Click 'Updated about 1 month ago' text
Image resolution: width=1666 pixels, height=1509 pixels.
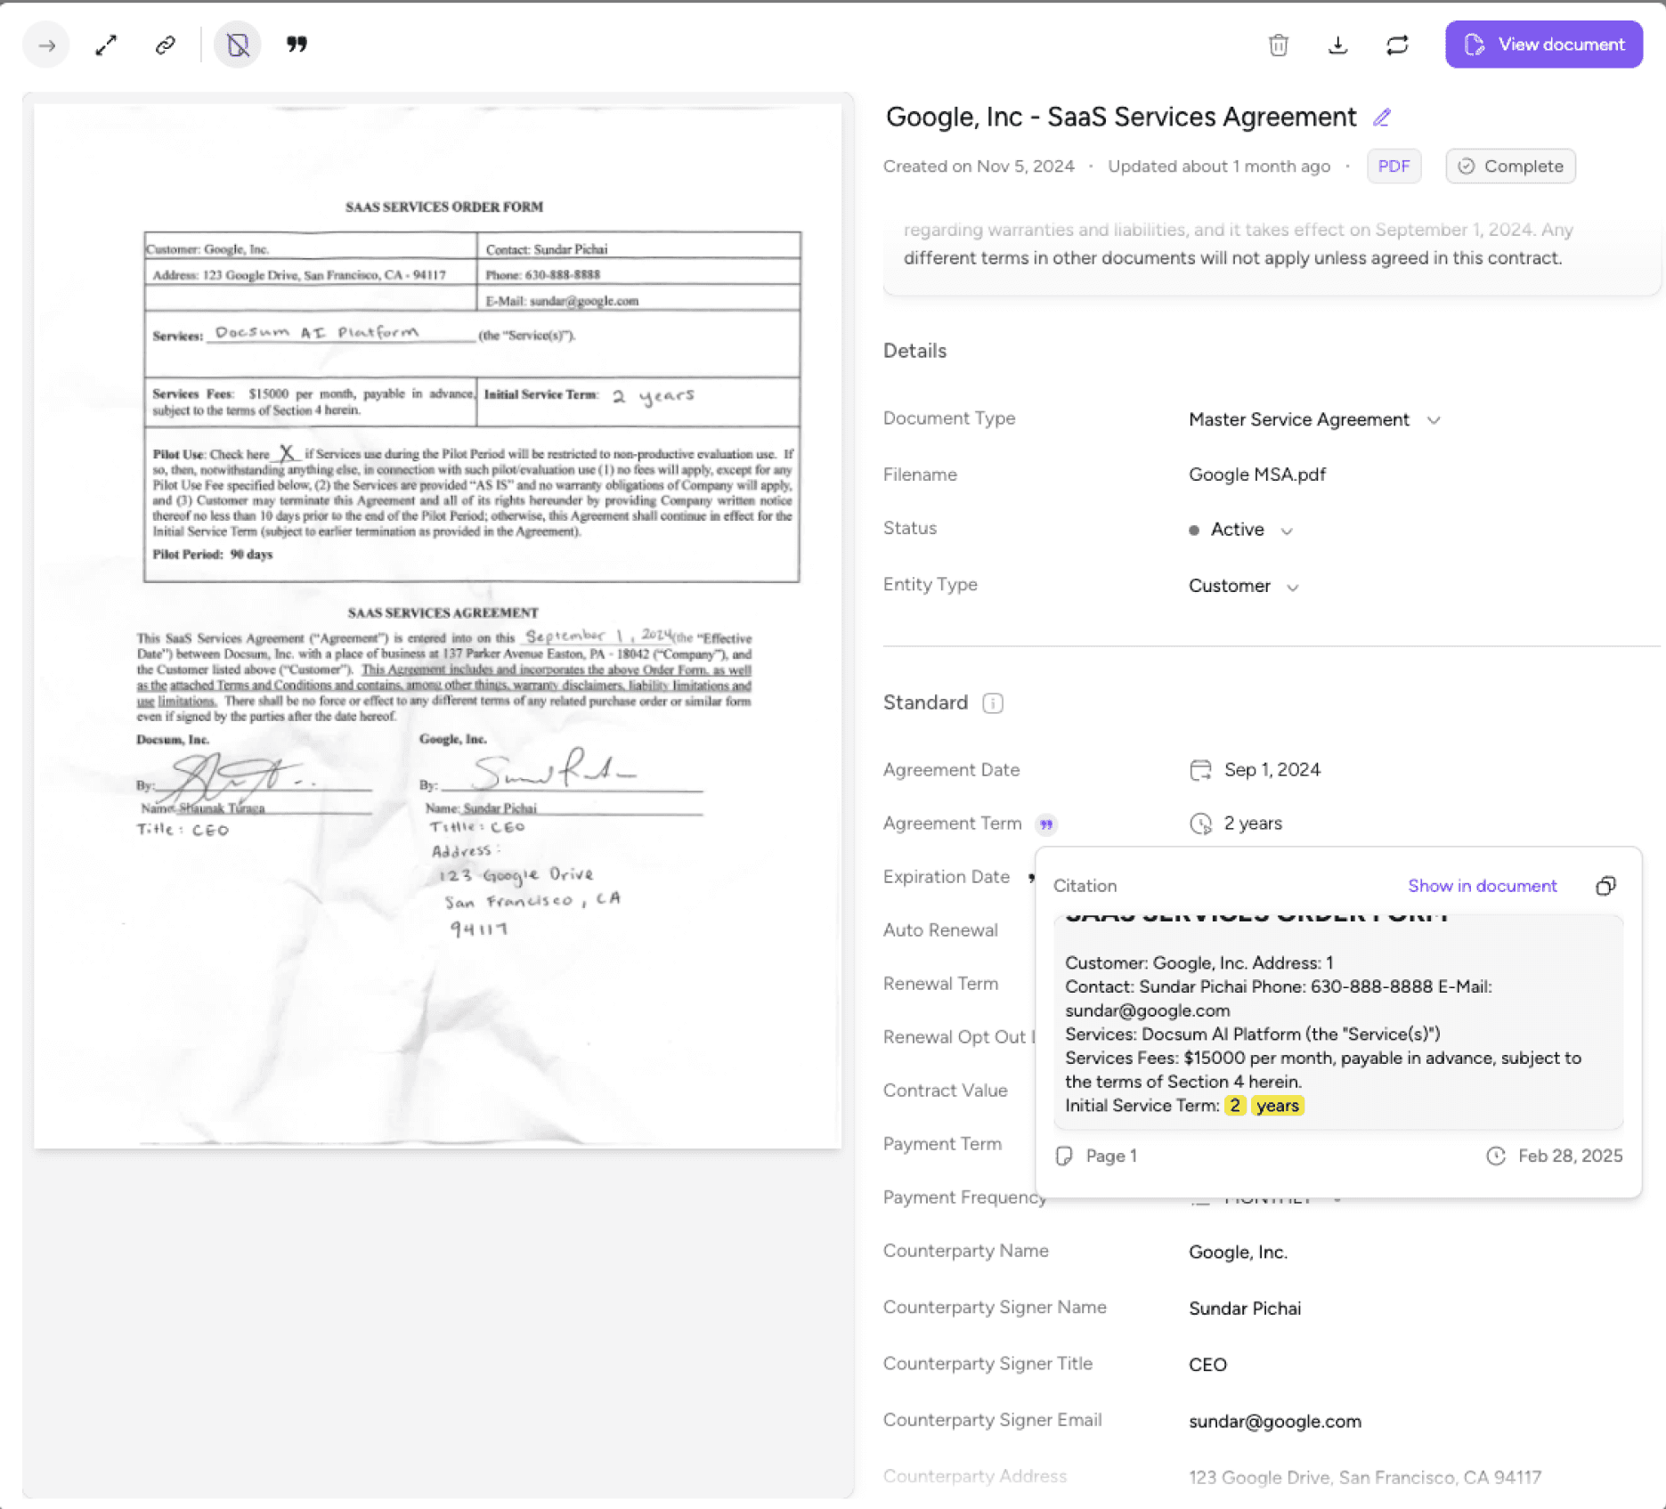click(x=1219, y=166)
